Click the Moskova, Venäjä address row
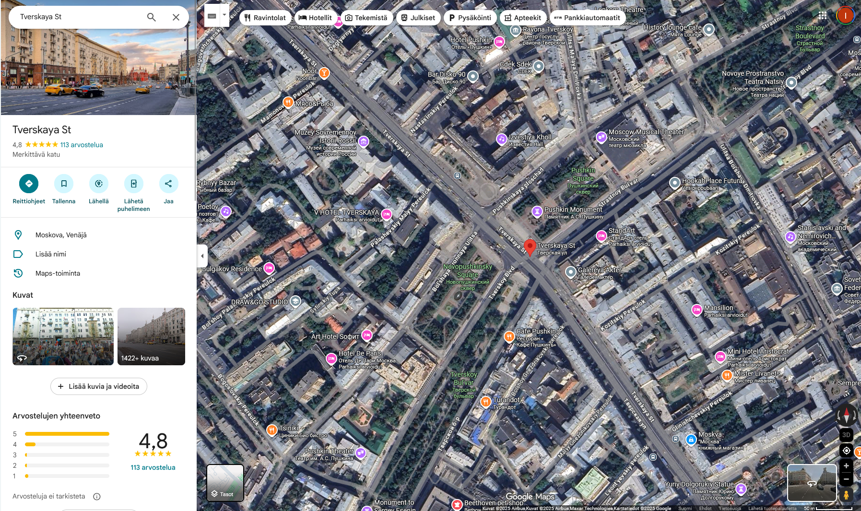Viewport: 861px width, 511px height. [98, 235]
